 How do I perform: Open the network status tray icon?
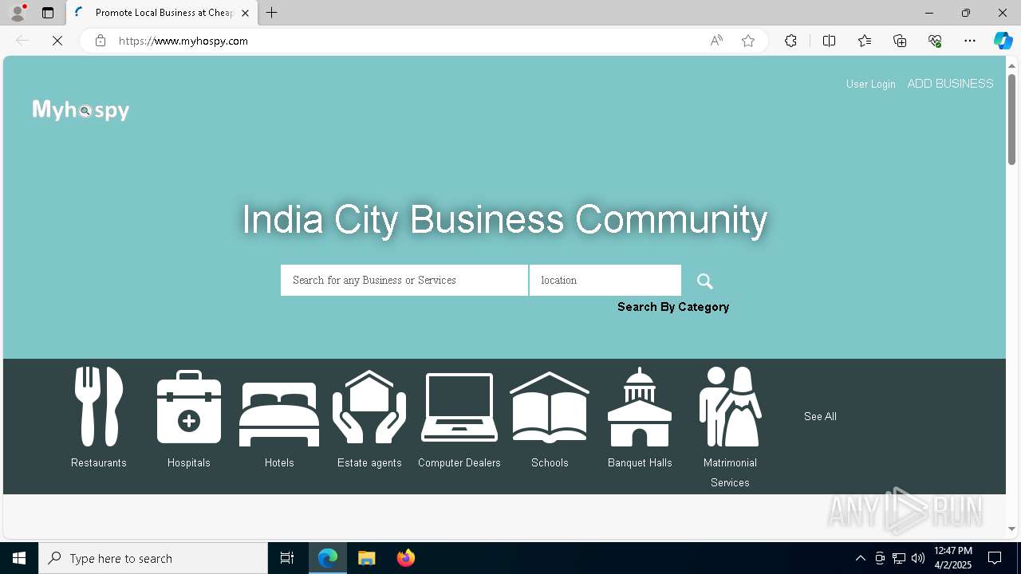(899, 558)
